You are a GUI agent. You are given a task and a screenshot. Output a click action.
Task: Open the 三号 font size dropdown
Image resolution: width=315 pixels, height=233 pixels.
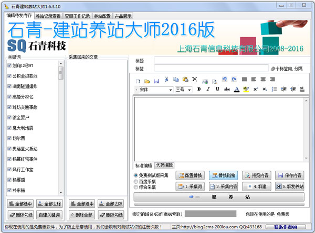(x=189, y=90)
